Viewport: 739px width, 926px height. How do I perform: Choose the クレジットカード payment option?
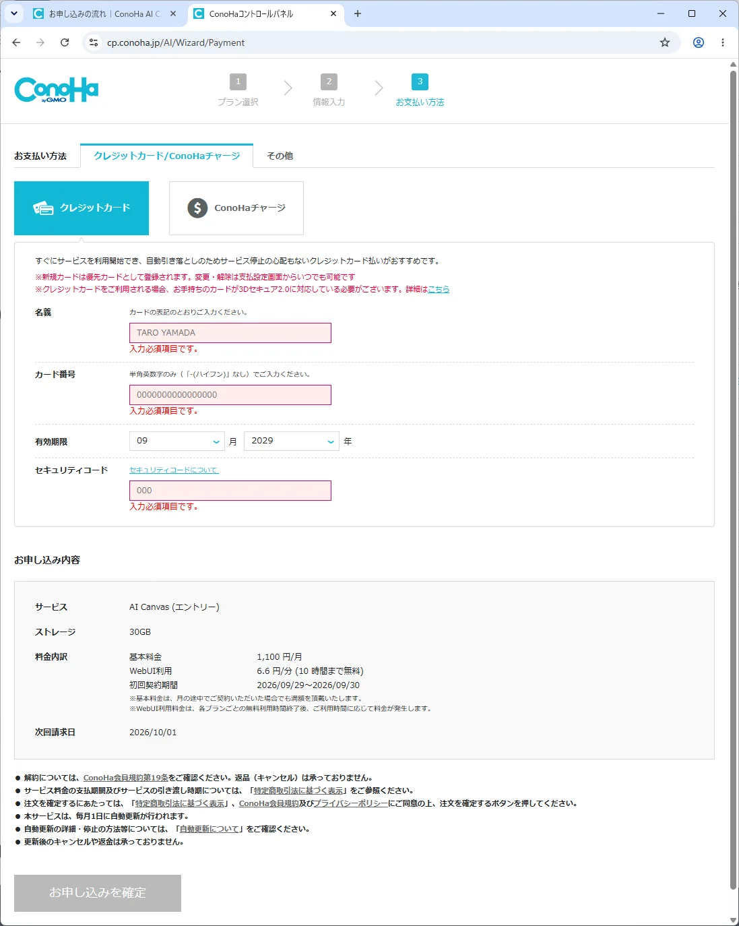(x=82, y=208)
